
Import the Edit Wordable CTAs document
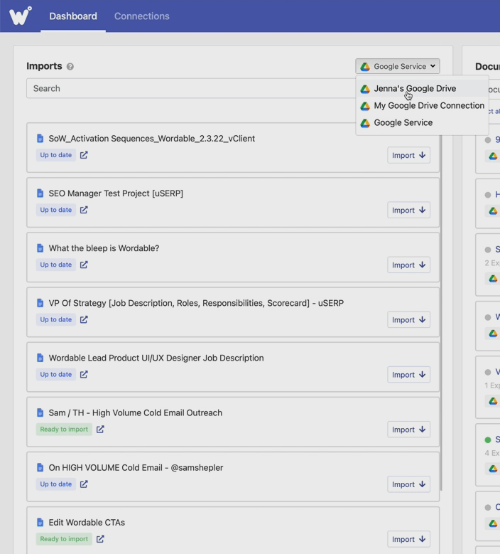pos(408,539)
